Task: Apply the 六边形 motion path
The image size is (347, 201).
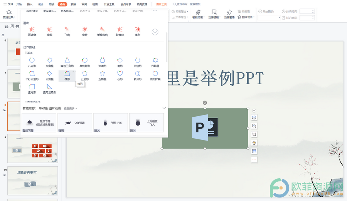Action: tap(137, 62)
